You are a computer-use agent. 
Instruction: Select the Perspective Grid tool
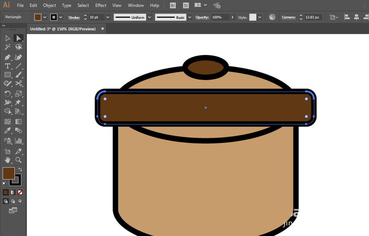pyautogui.click(x=18, y=111)
